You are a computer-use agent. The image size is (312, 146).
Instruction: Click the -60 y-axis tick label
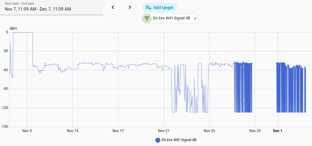[x=5, y=70]
